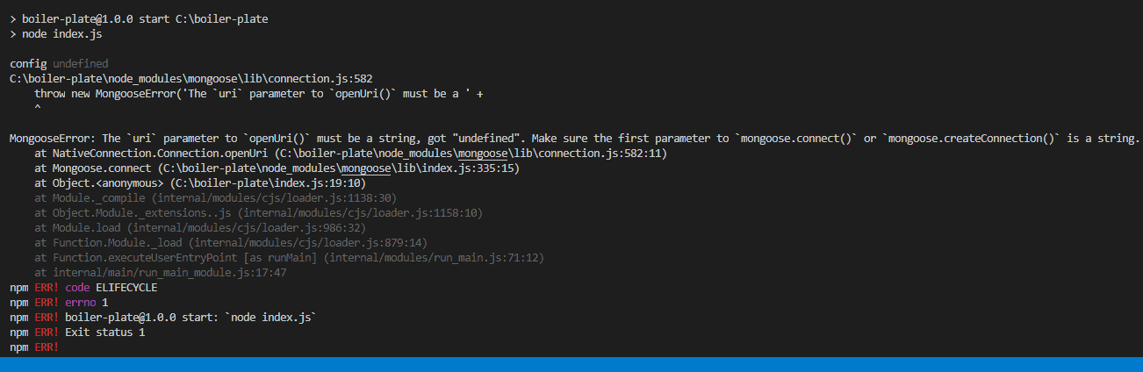Image resolution: width=1143 pixels, height=372 pixels.
Task: Click the blue status bar at the bottom
Action: (x=571, y=364)
